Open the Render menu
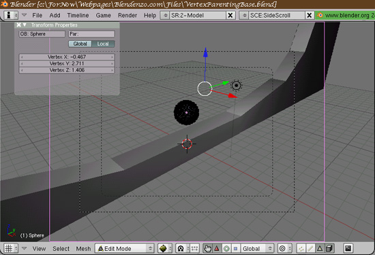Viewport: 375px width, 255px height. coord(127,15)
